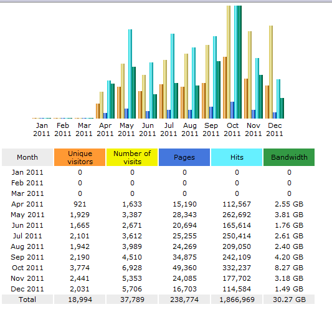
Task: Click the May 2011 cyan hits bar
Action: click(130, 74)
